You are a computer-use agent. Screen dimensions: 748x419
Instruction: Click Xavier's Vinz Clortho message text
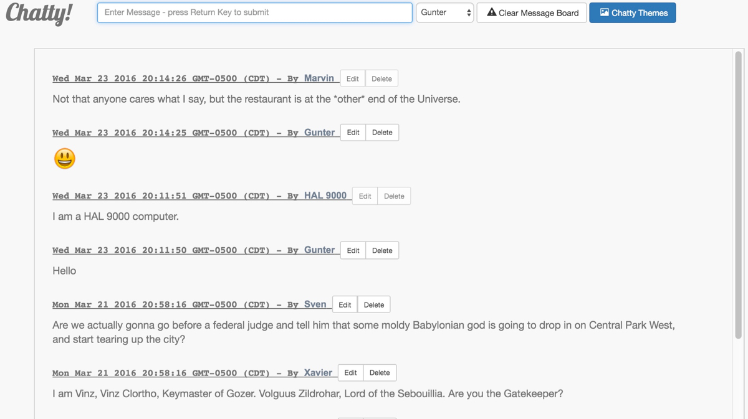coord(308,393)
